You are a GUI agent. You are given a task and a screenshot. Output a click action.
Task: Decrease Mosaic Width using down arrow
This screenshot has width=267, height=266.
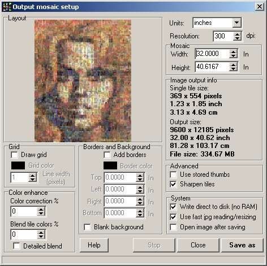click(233, 56)
